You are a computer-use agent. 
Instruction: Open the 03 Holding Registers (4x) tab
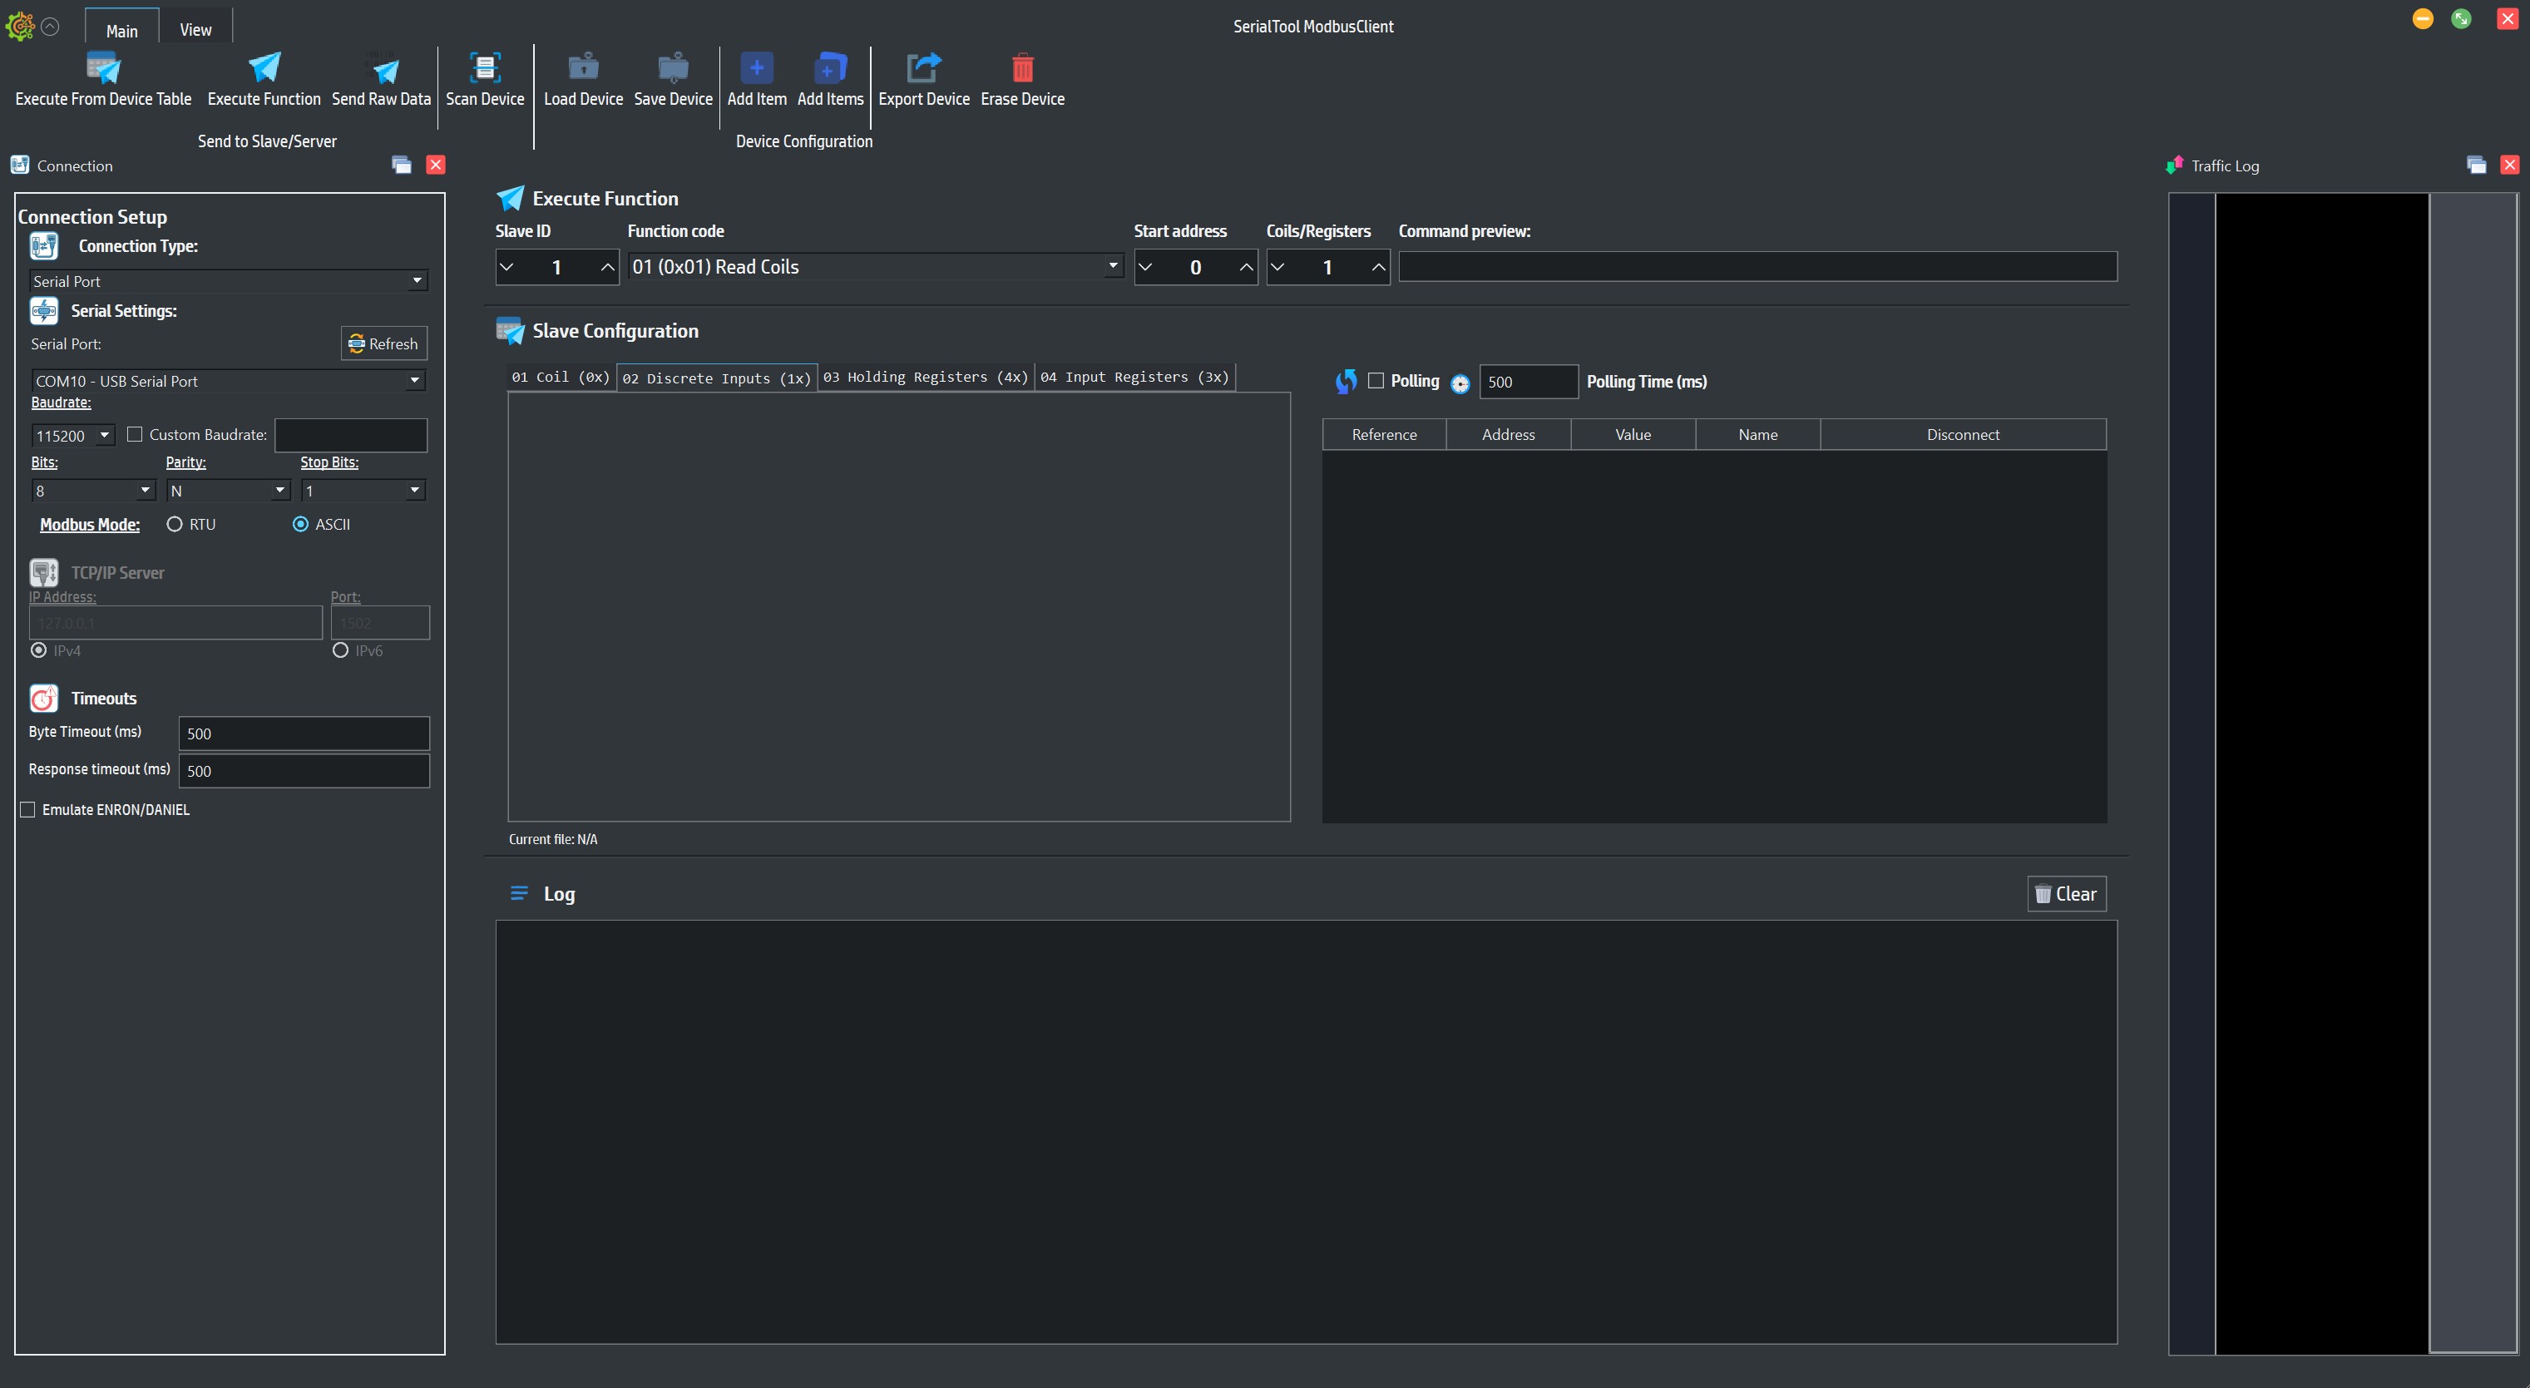[x=924, y=378]
